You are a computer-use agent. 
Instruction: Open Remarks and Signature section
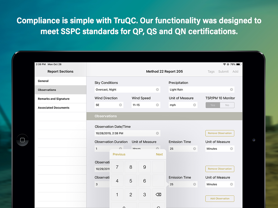point(61,99)
